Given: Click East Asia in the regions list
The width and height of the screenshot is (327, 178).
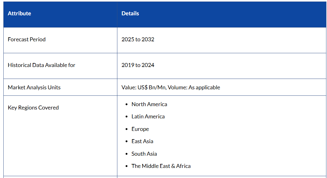Looking at the screenshot, I should pyautogui.click(x=142, y=141).
